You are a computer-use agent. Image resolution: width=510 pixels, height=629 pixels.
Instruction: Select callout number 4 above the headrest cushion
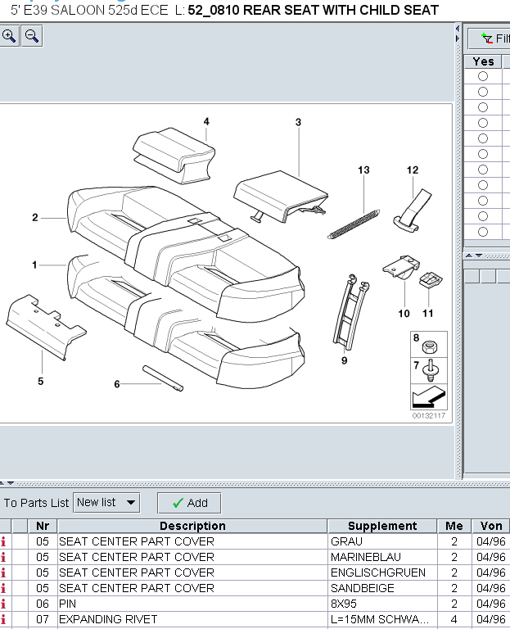tap(206, 121)
